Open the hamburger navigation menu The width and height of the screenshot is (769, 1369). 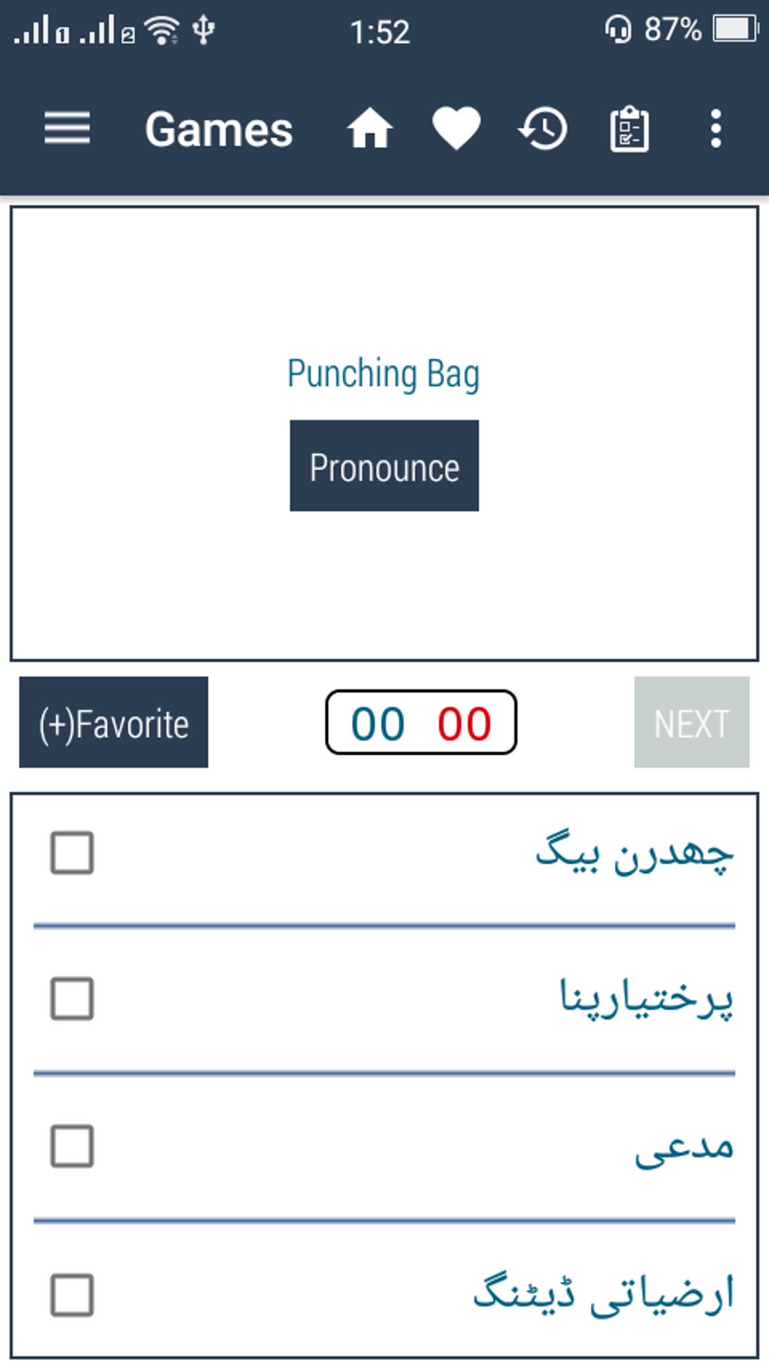click(67, 128)
